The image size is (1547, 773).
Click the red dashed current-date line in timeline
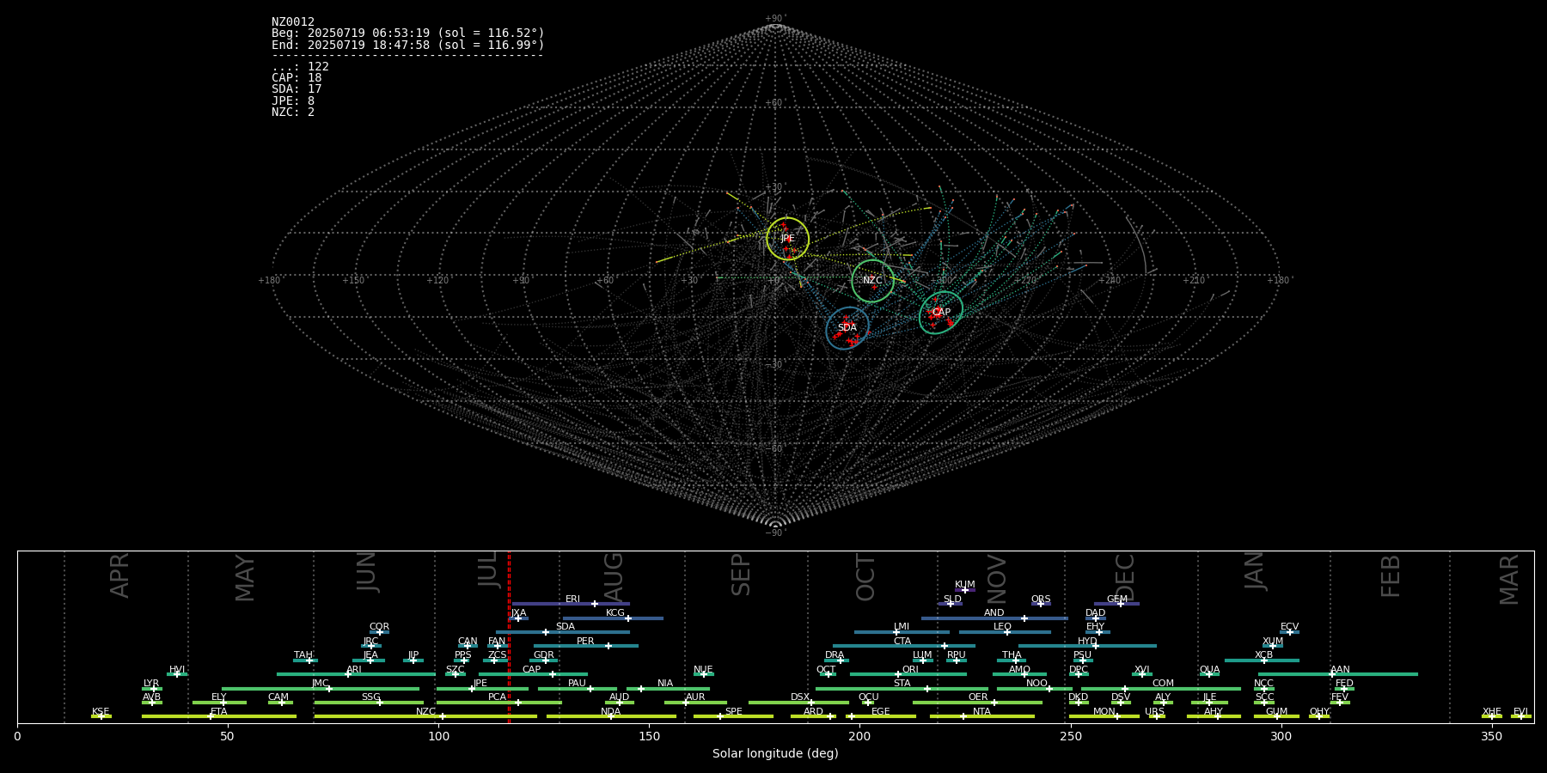[x=509, y=636]
